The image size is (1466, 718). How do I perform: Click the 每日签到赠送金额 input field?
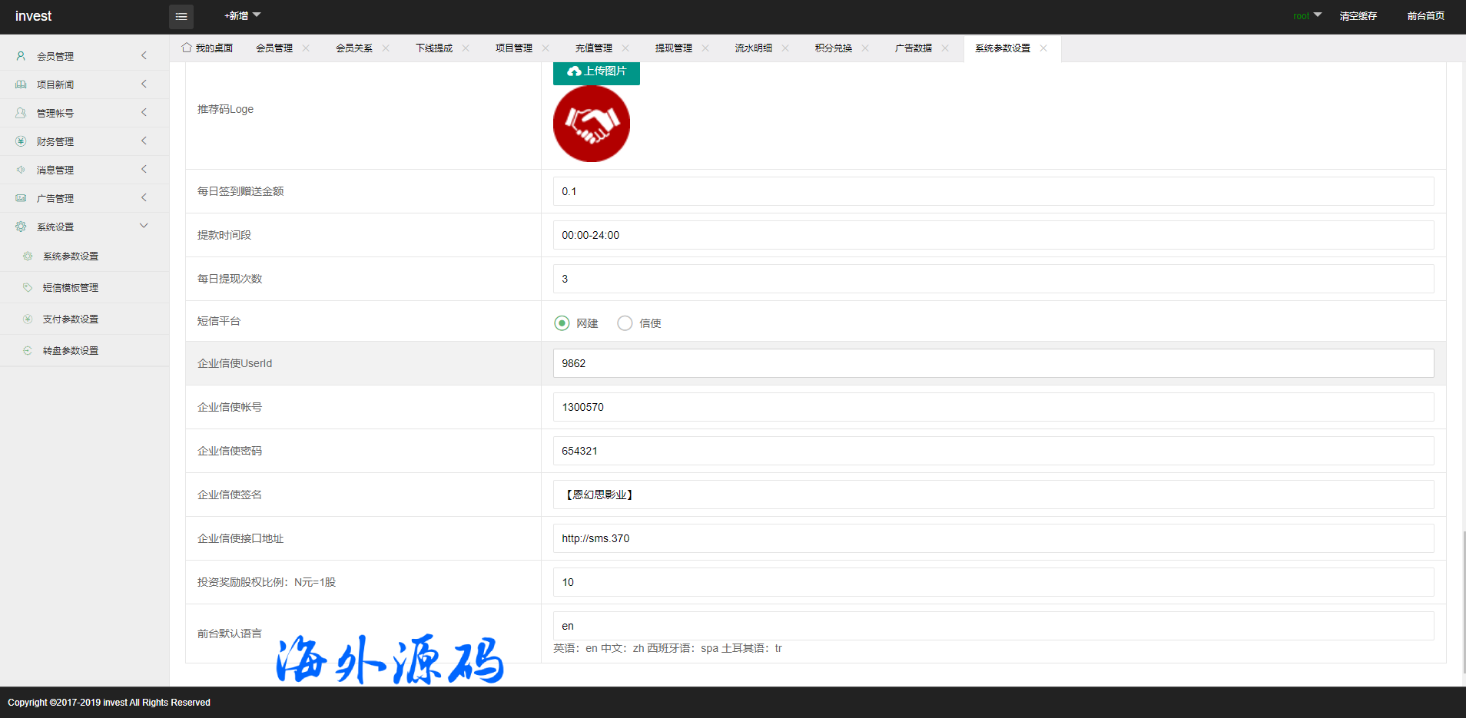(x=993, y=191)
